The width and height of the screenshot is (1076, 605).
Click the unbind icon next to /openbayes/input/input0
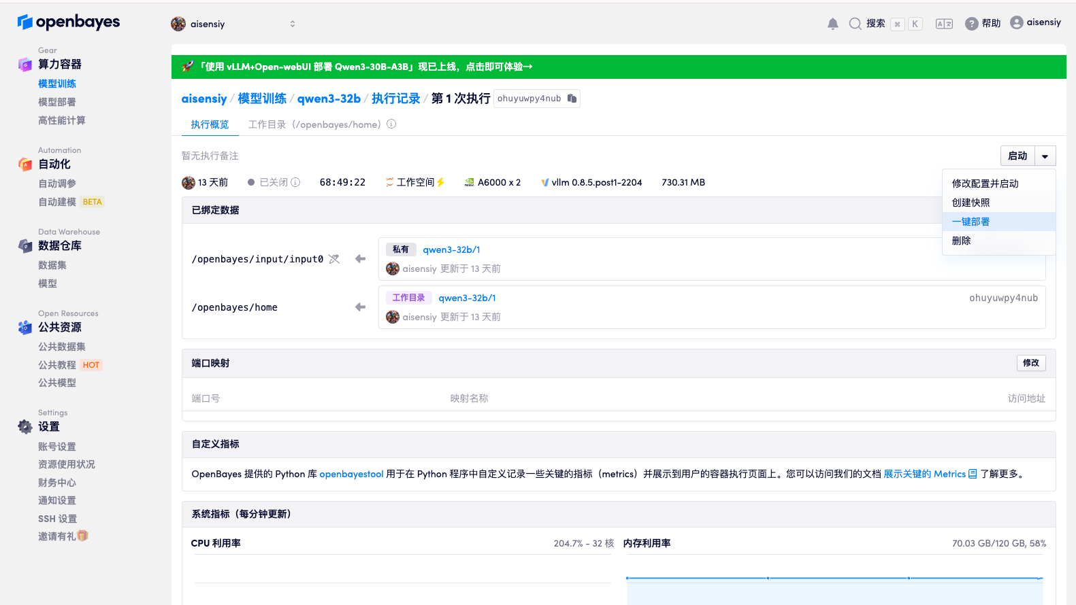click(x=334, y=259)
